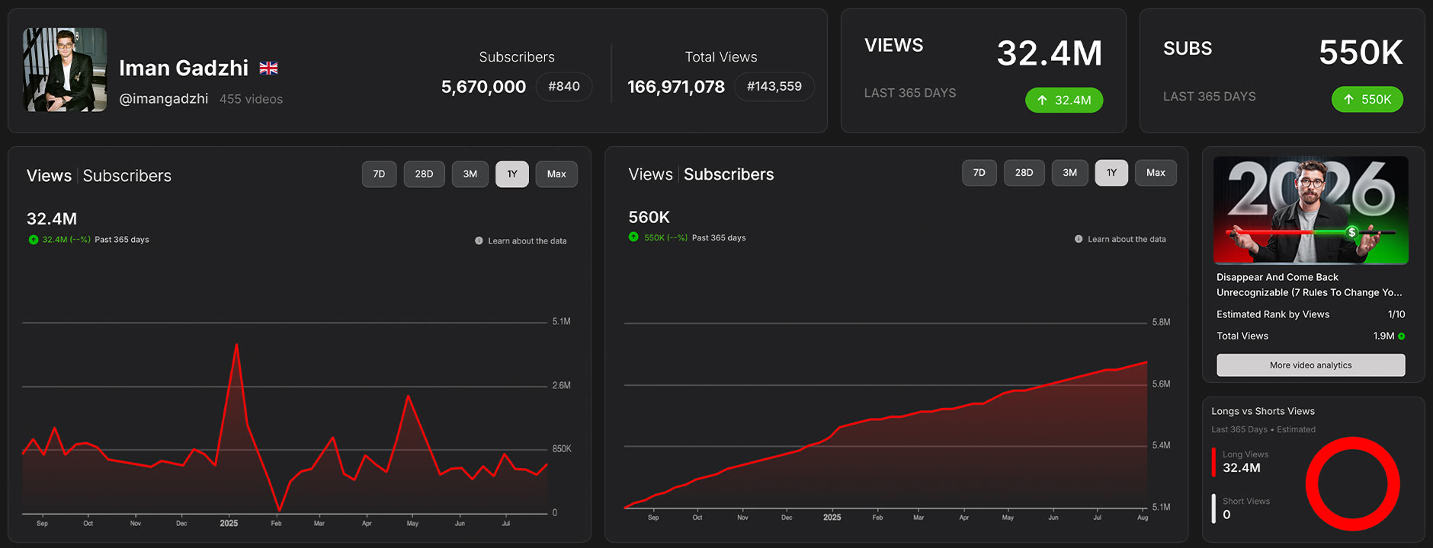The width and height of the screenshot is (1433, 548).
Task: Switch to Views tab in the left chart panel
Action: click(x=49, y=176)
